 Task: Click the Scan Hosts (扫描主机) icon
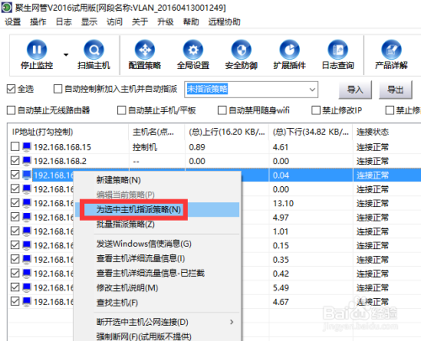coord(93,50)
